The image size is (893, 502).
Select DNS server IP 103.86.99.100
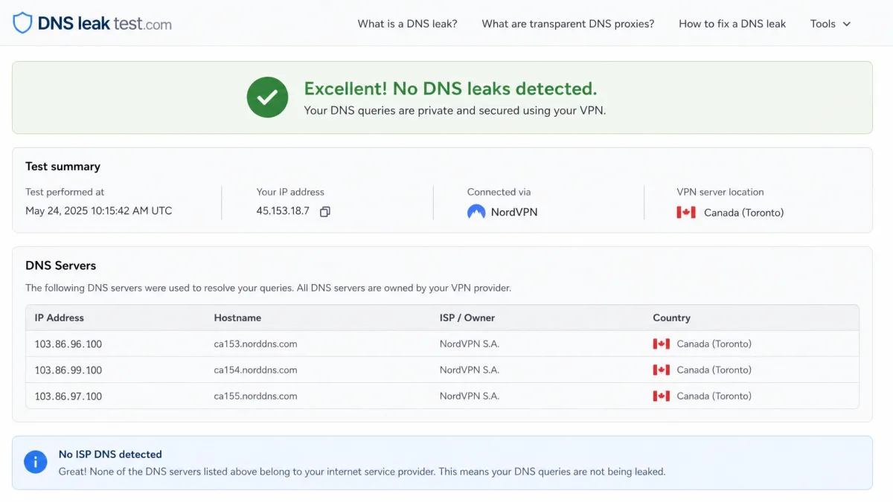[68, 370]
